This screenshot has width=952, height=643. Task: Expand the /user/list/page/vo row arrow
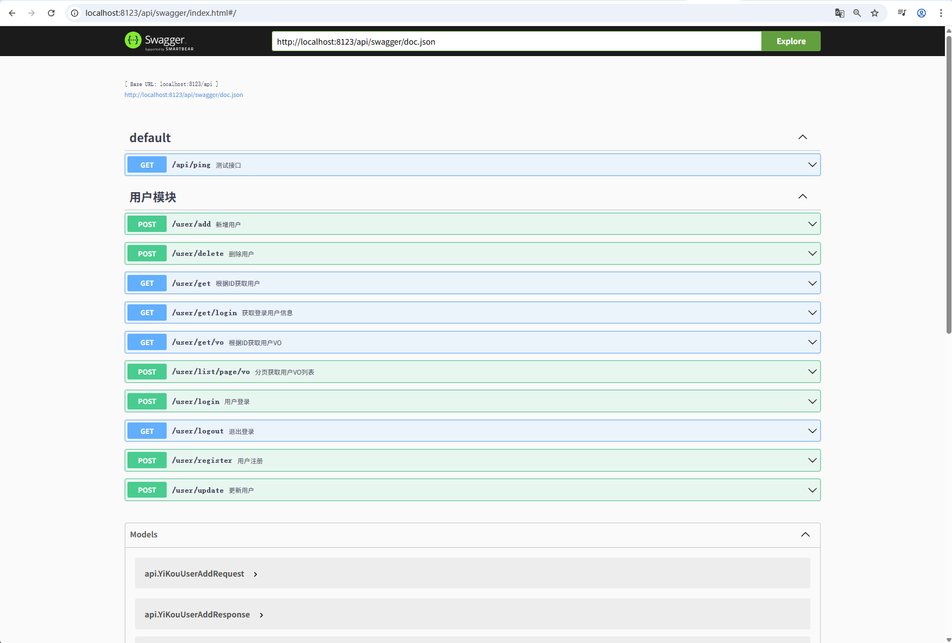tap(812, 372)
